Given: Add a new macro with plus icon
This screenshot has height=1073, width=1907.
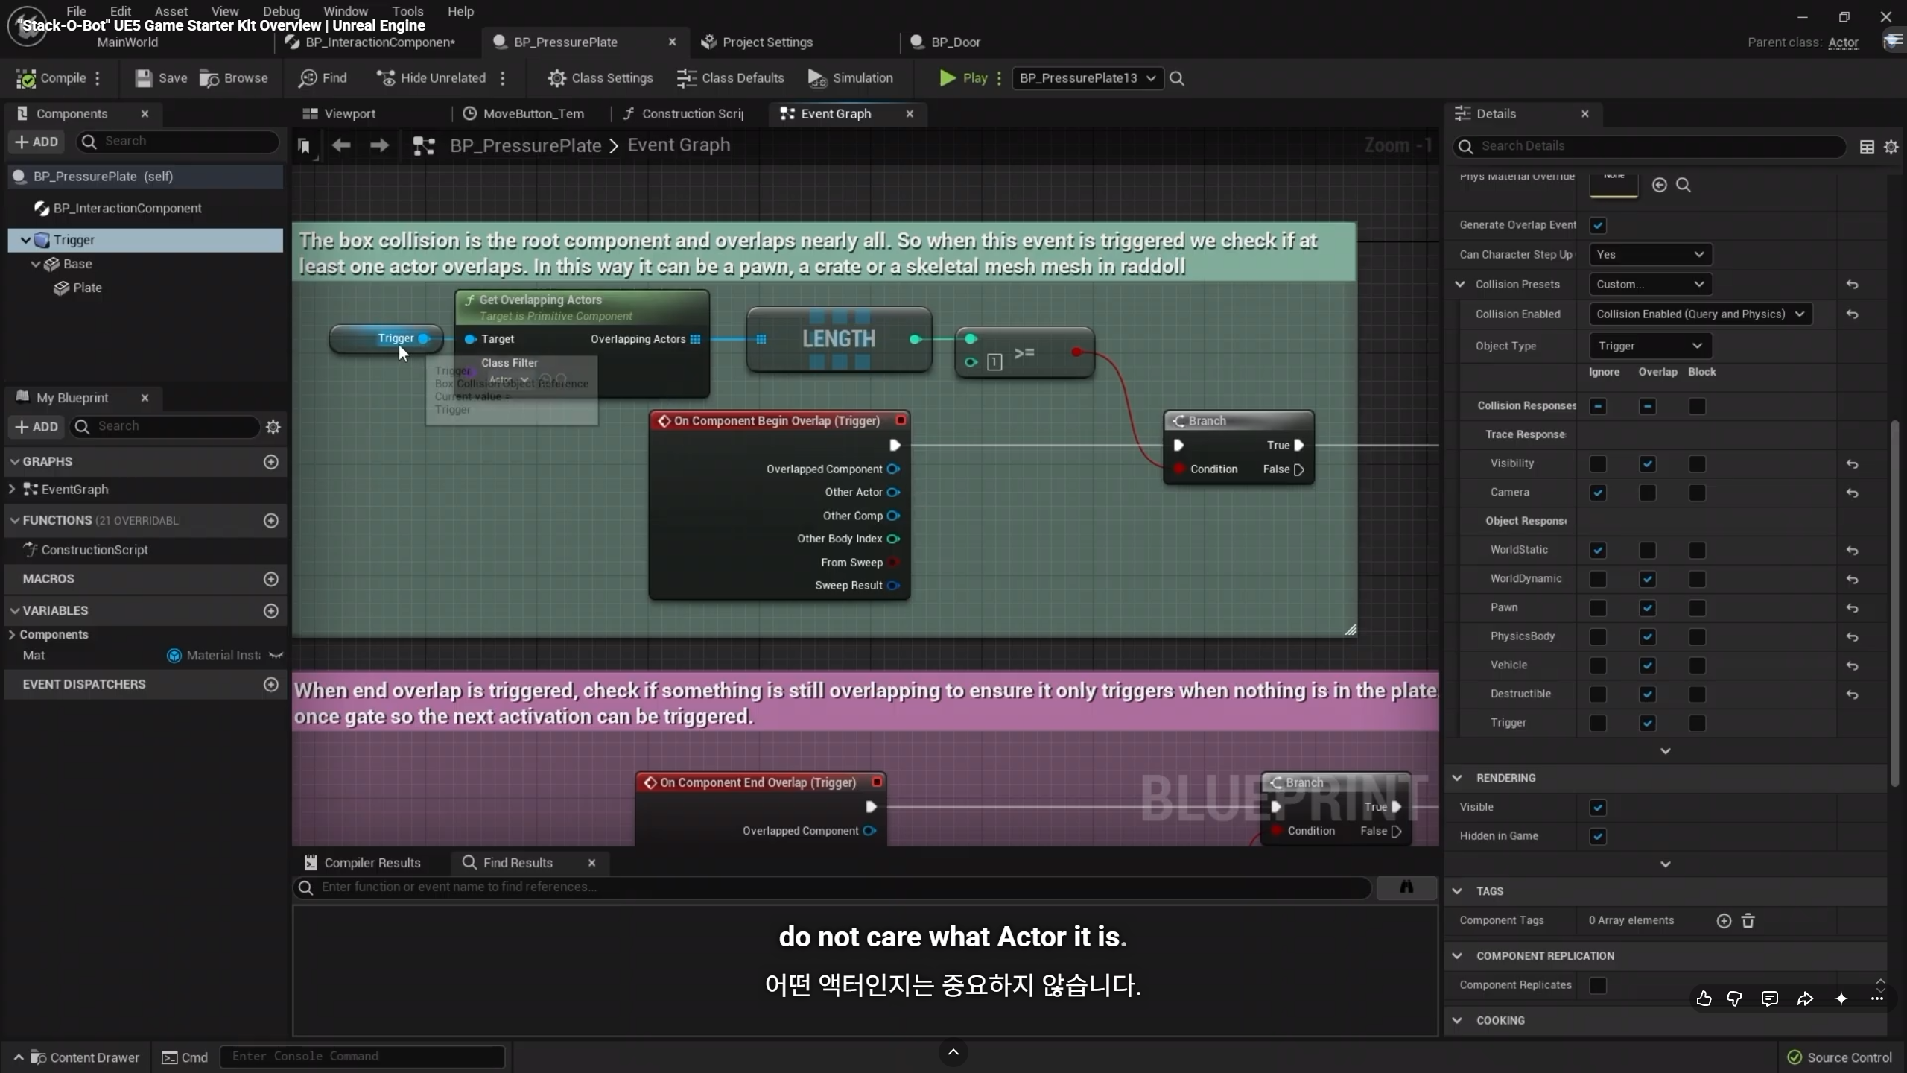Looking at the screenshot, I should 271,579.
